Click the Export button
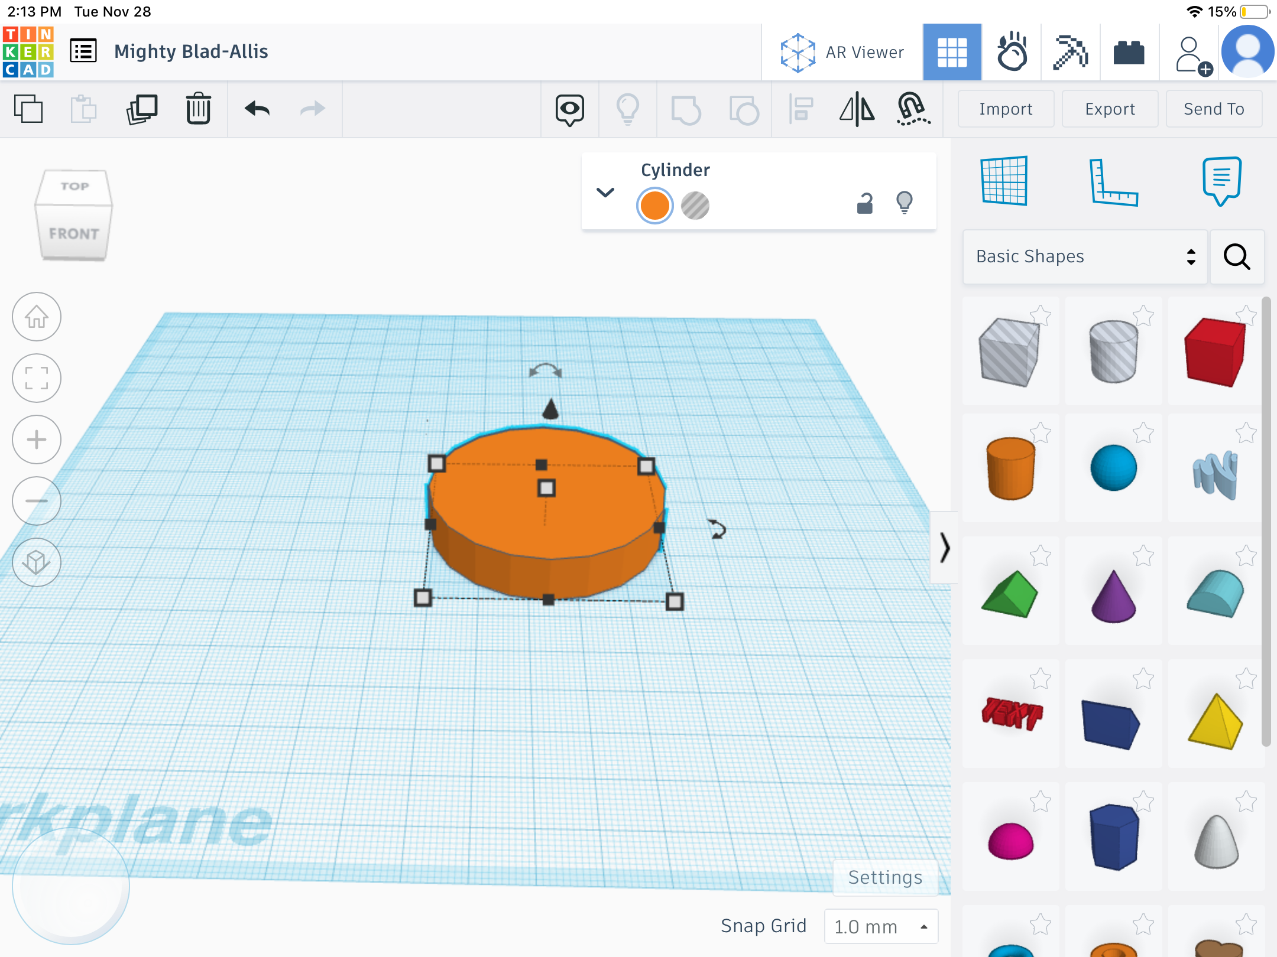Image resolution: width=1277 pixels, height=957 pixels. point(1110,109)
